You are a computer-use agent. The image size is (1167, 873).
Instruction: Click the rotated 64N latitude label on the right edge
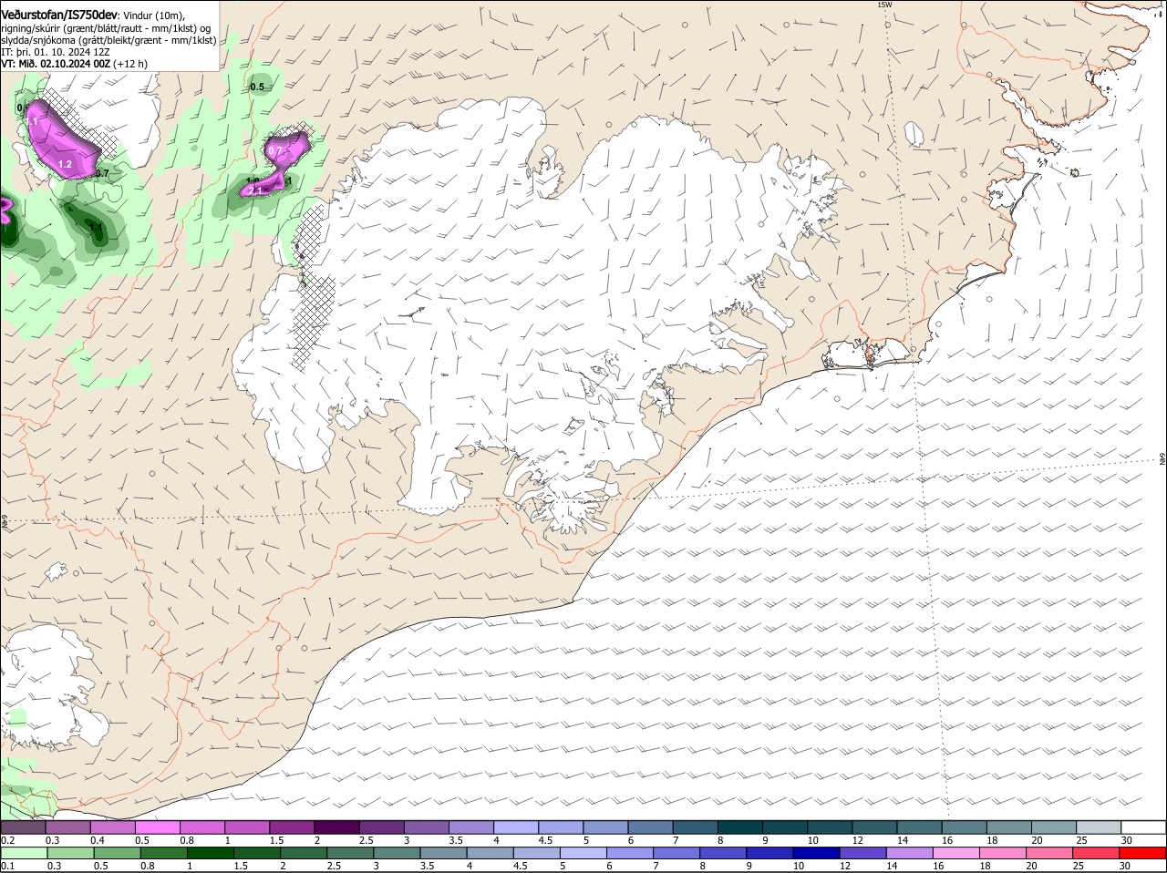pyautogui.click(x=1162, y=459)
